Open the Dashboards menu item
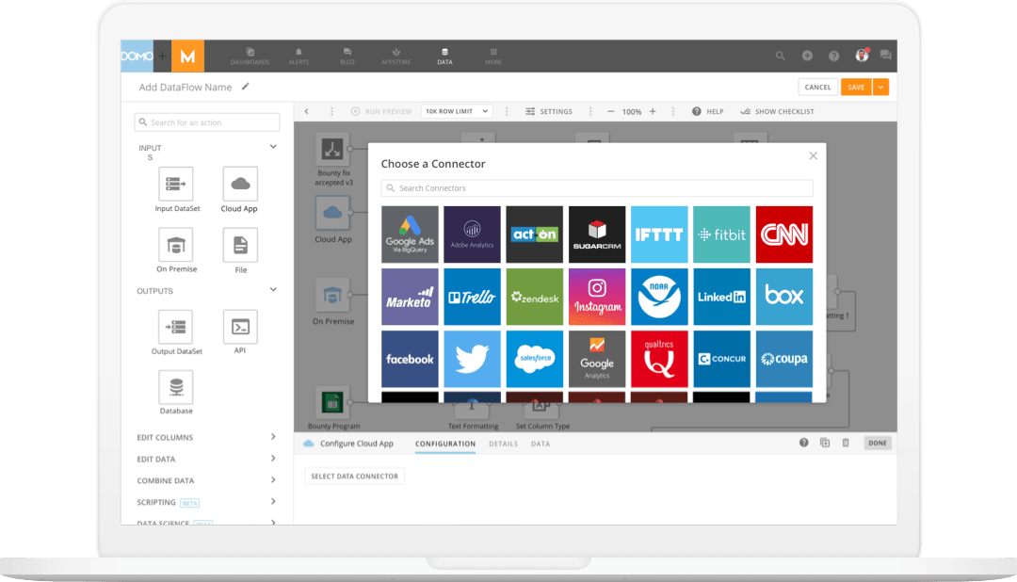The width and height of the screenshot is (1017, 582). (x=250, y=57)
